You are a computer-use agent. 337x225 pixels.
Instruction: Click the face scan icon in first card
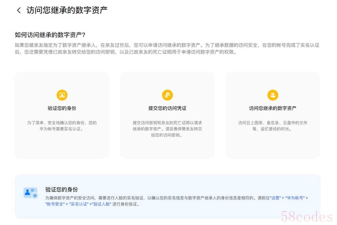tap(62, 95)
